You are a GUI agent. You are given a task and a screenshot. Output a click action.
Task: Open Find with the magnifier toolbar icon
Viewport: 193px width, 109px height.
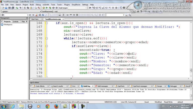pyautogui.click(x=35, y=8)
